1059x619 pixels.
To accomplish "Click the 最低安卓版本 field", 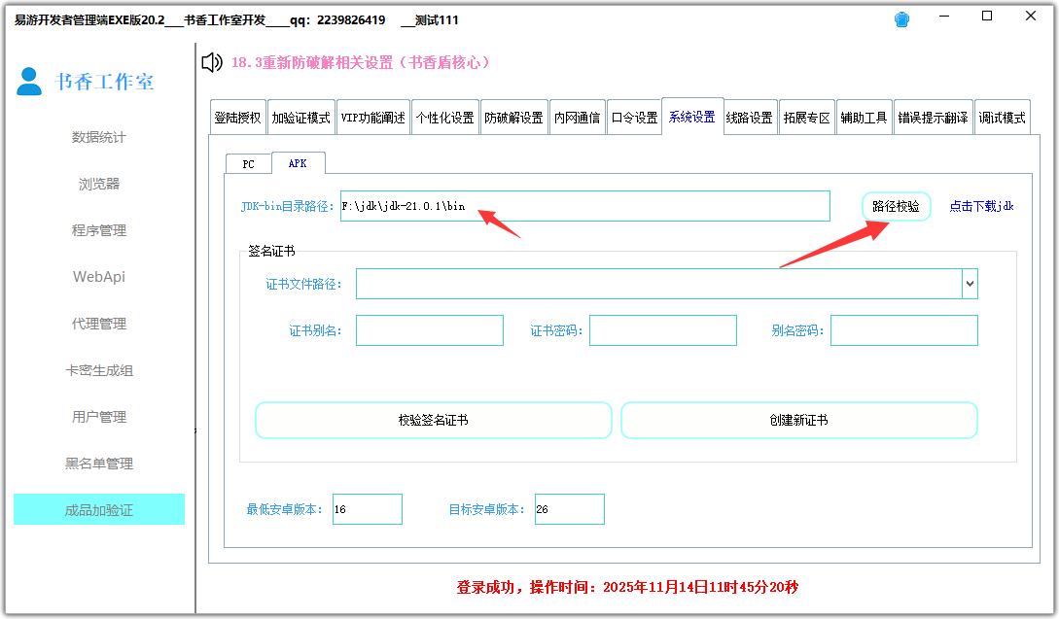I will click(367, 509).
